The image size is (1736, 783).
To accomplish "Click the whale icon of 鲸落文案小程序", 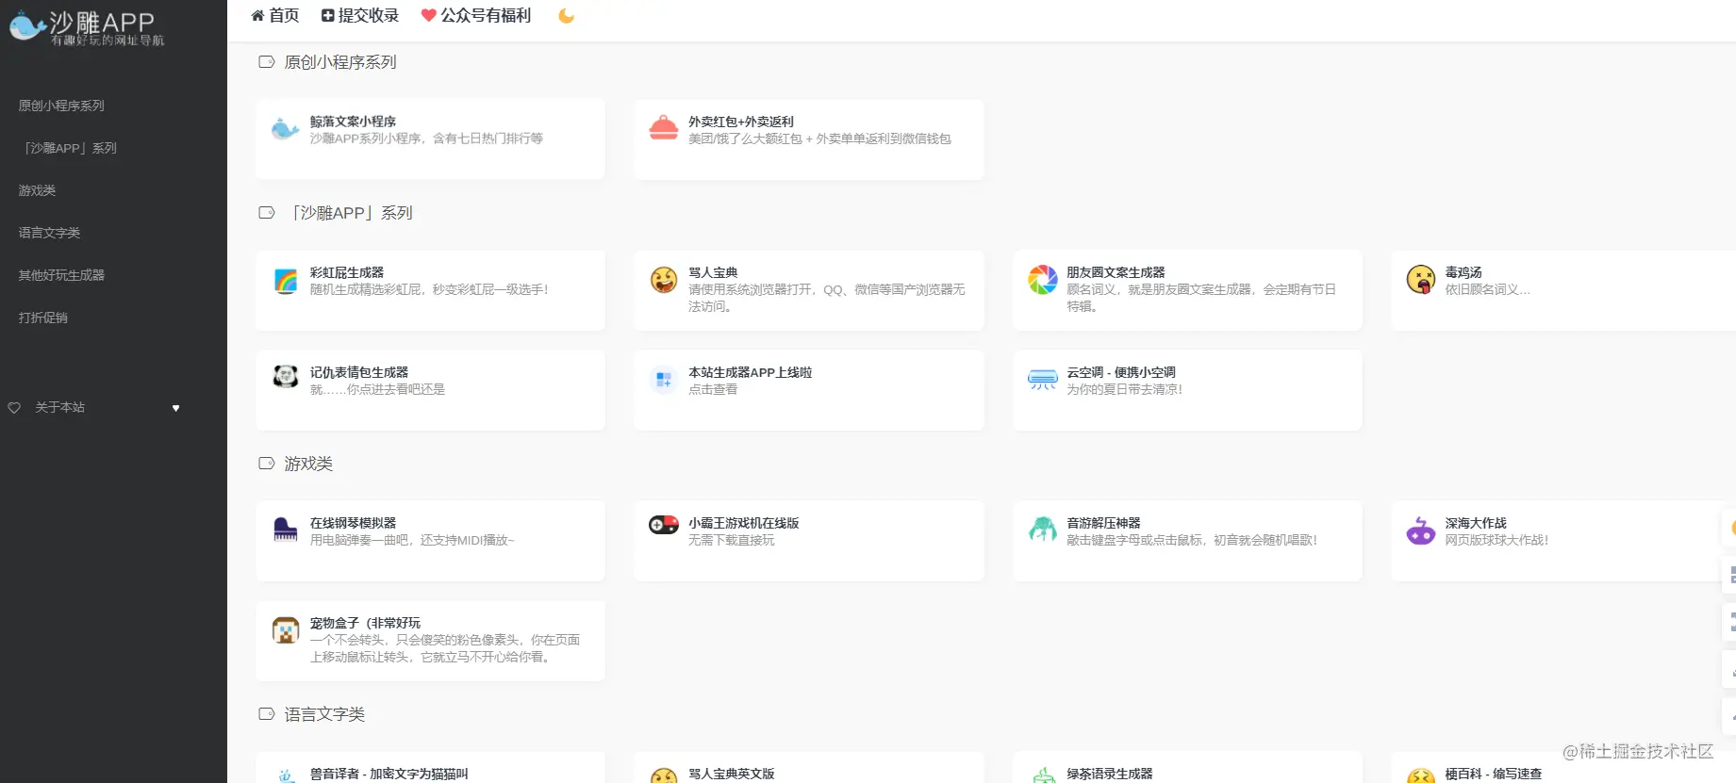I will coord(286,129).
